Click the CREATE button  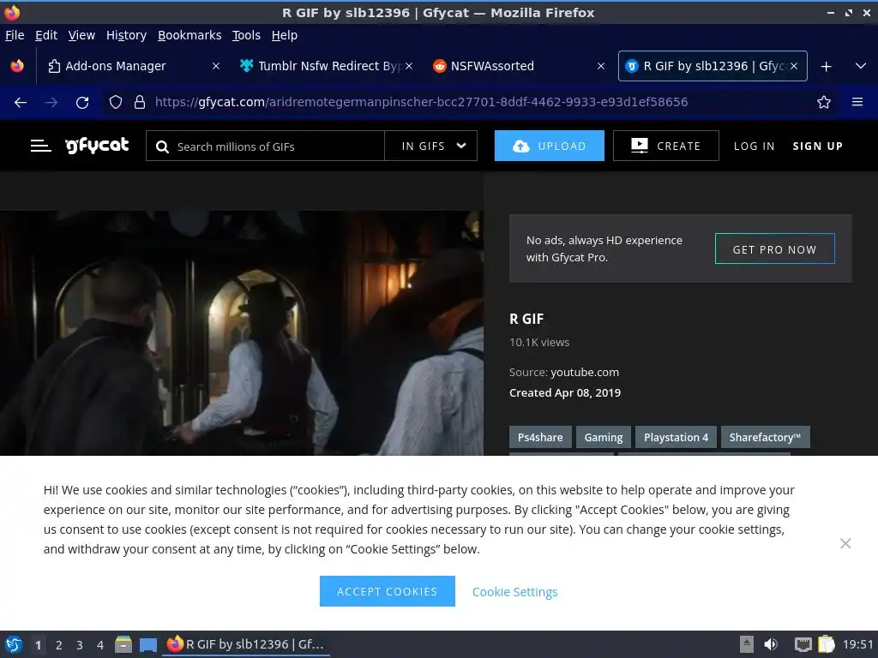[665, 146]
